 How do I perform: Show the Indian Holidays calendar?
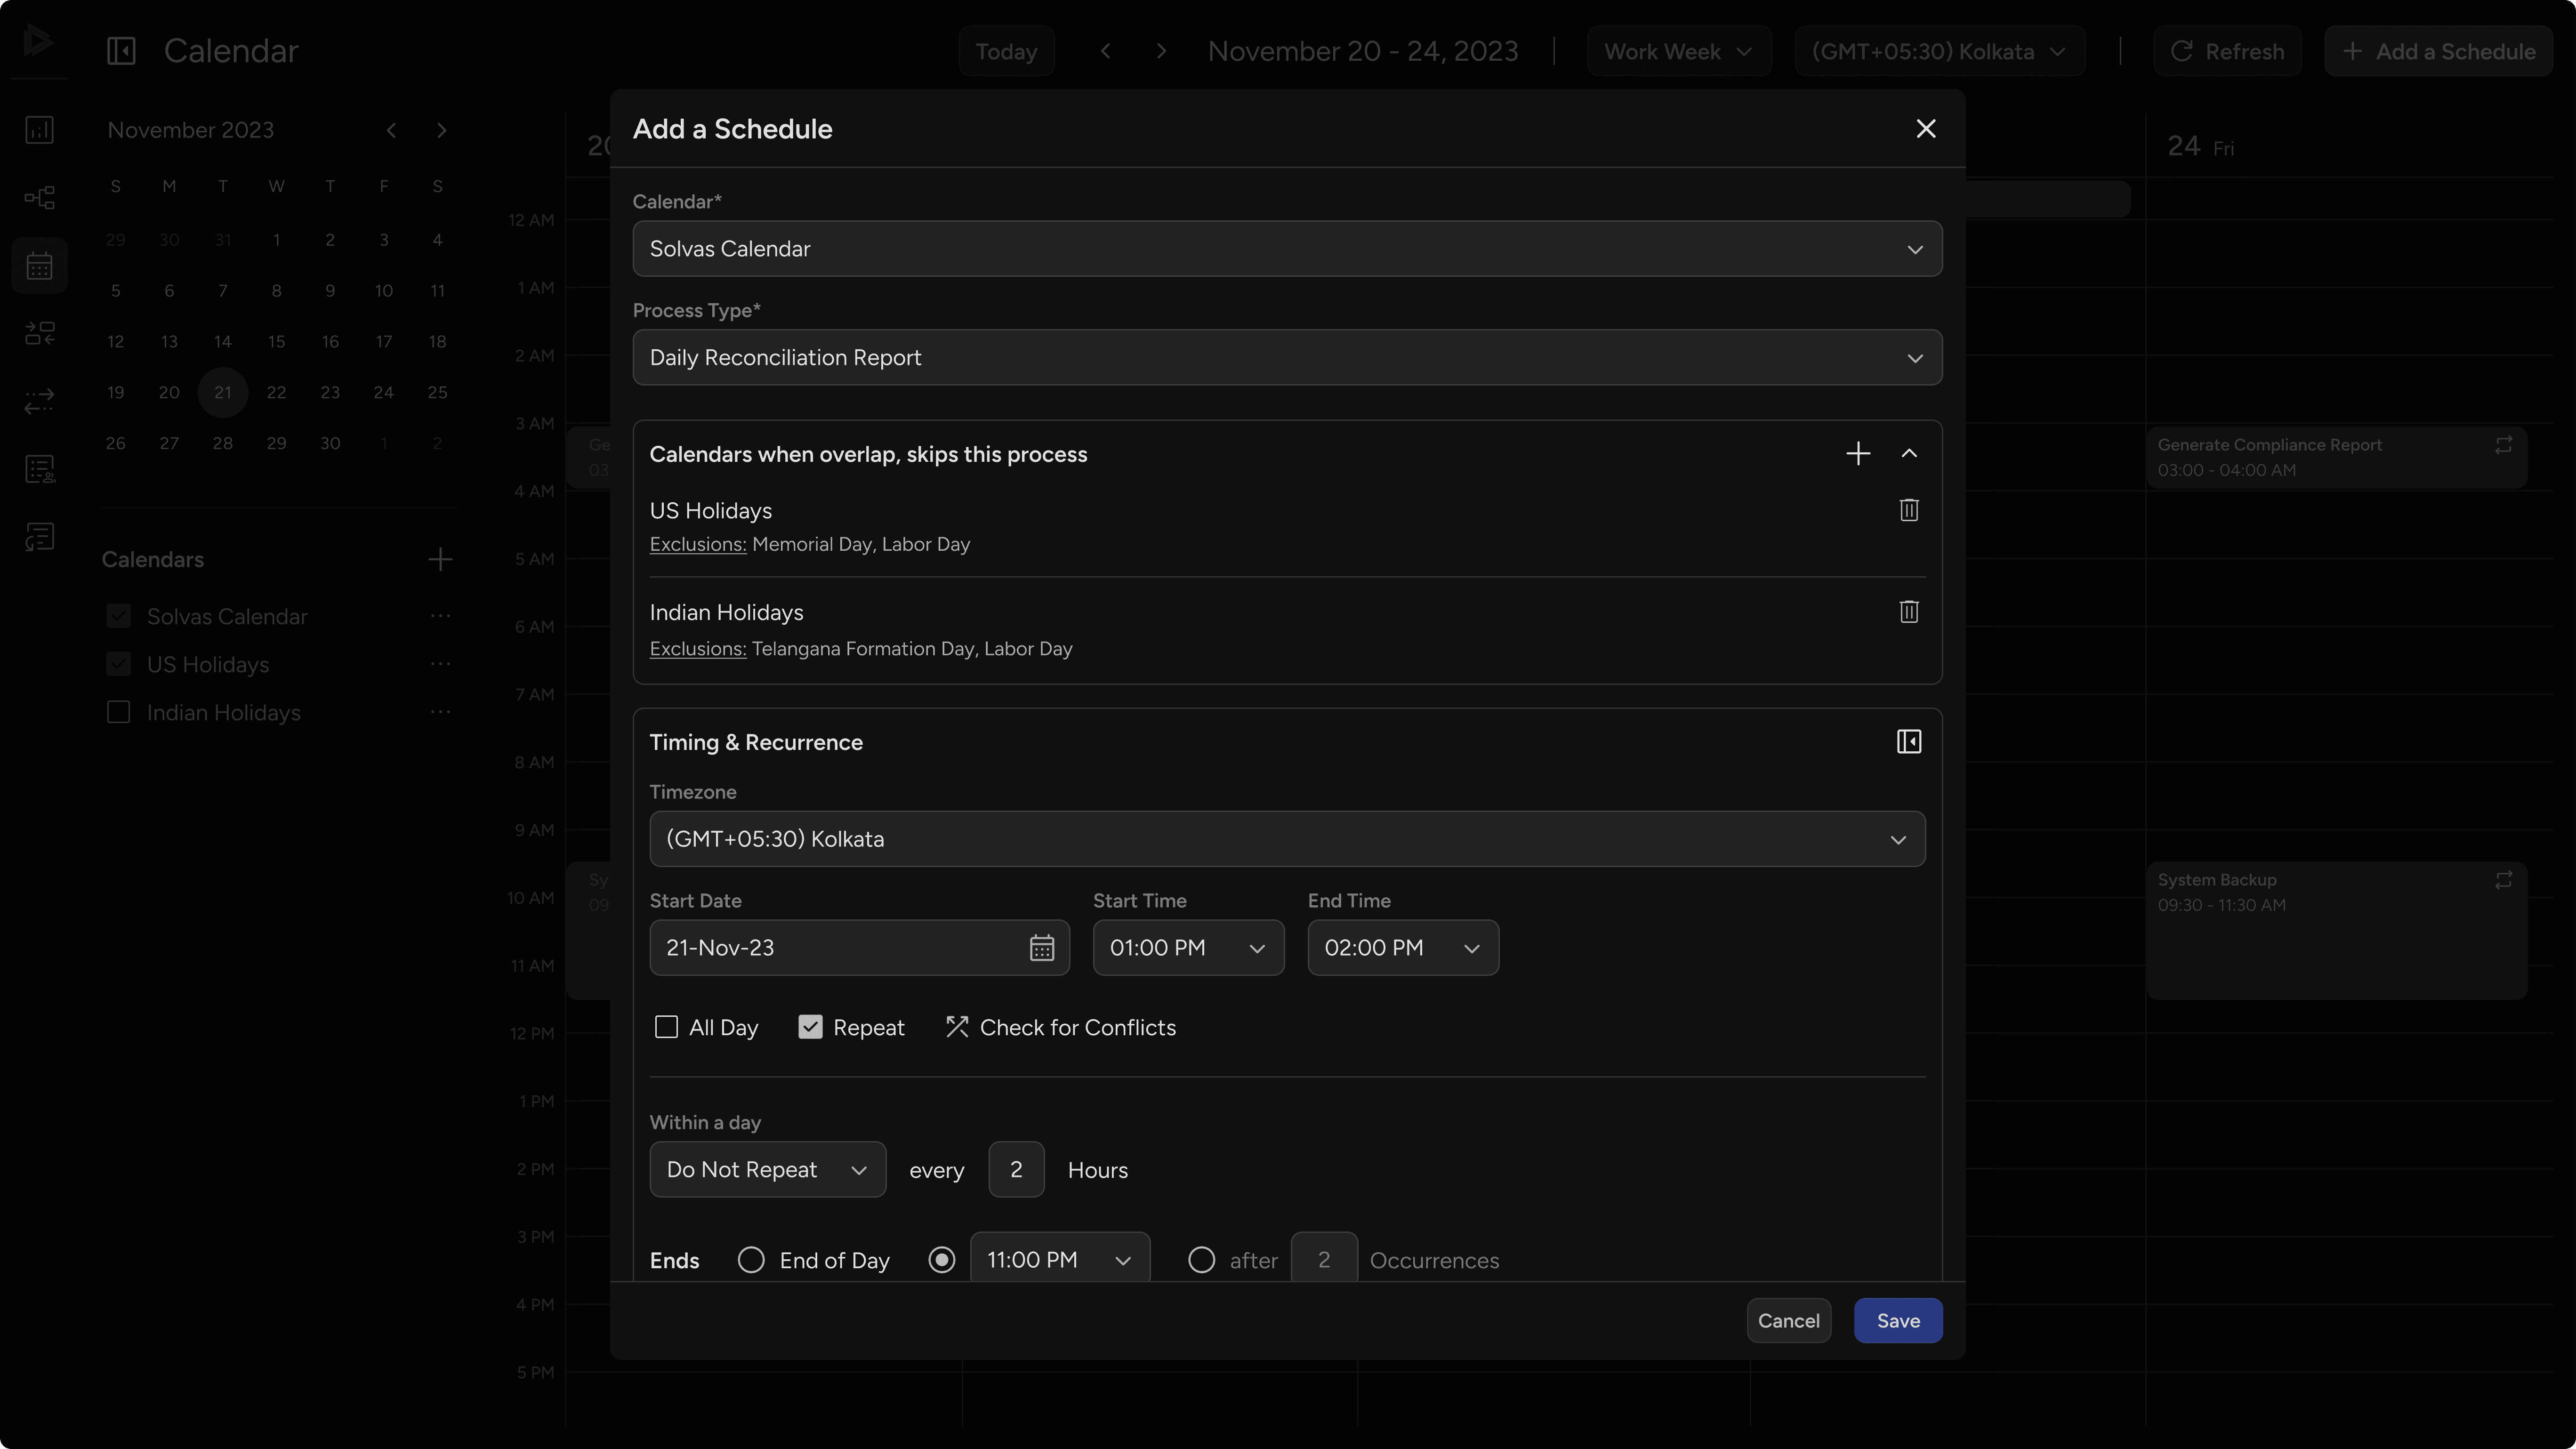point(118,712)
